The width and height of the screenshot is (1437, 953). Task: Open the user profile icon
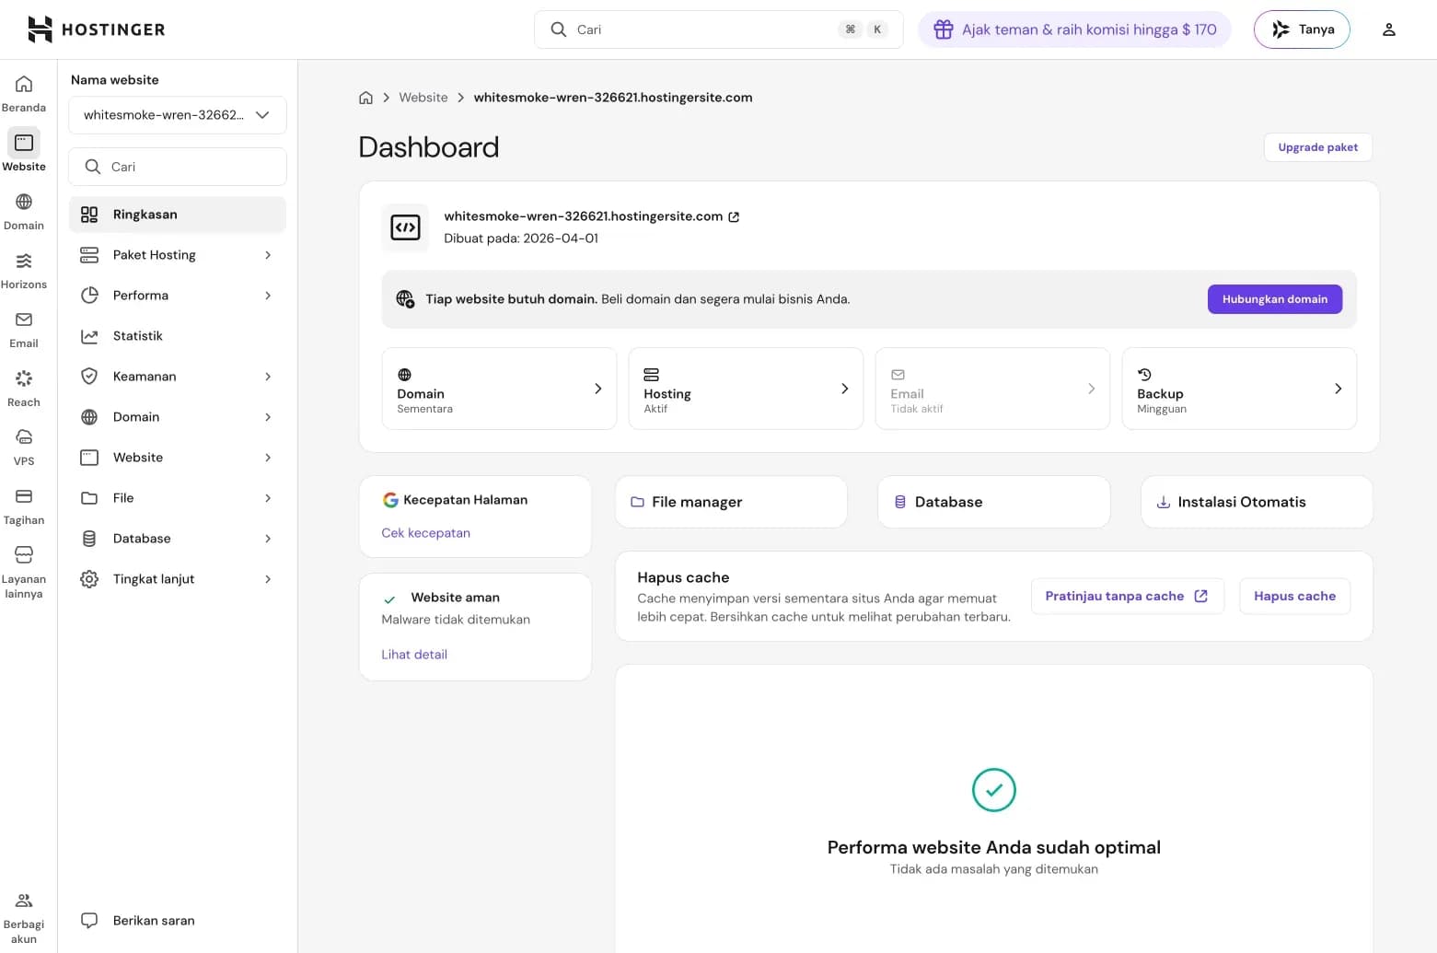pyautogui.click(x=1388, y=29)
